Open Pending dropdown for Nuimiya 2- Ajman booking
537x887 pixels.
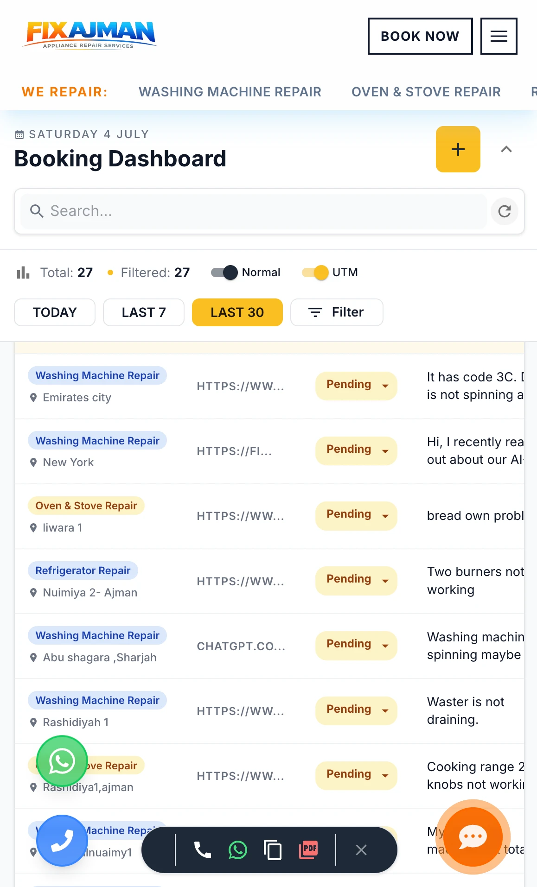pyautogui.click(x=356, y=580)
